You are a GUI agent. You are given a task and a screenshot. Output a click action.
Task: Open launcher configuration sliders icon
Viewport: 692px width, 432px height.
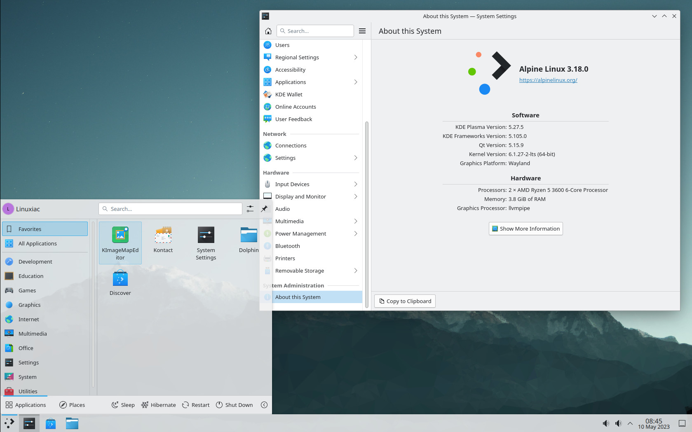250,209
